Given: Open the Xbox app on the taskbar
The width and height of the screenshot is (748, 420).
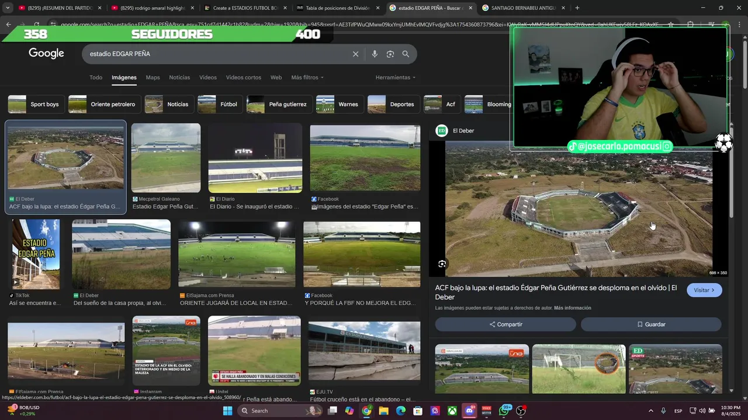Looking at the screenshot, I should [x=452, y=411].
